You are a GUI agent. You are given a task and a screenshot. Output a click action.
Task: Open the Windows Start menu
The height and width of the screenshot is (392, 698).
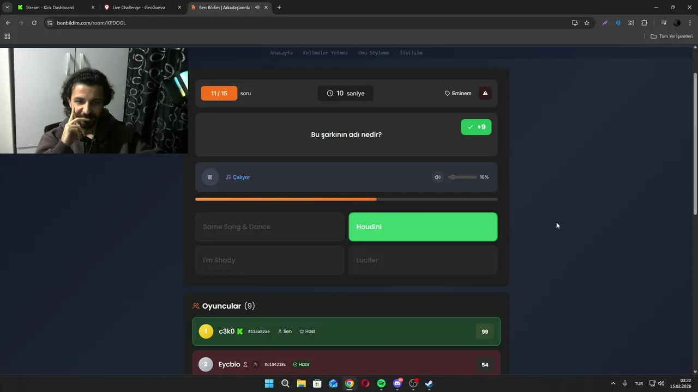(x=269, y=383)
